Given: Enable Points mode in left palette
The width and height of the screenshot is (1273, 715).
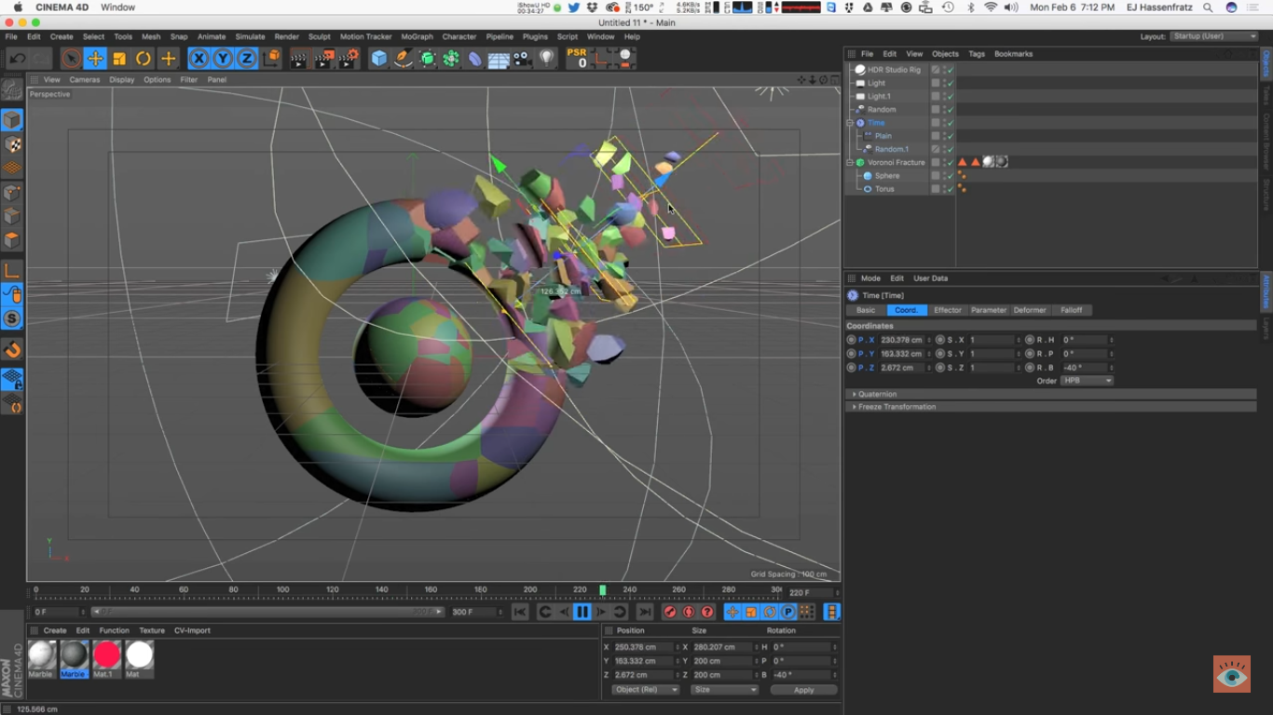Looking at the screenshot, I should (12, 193).
